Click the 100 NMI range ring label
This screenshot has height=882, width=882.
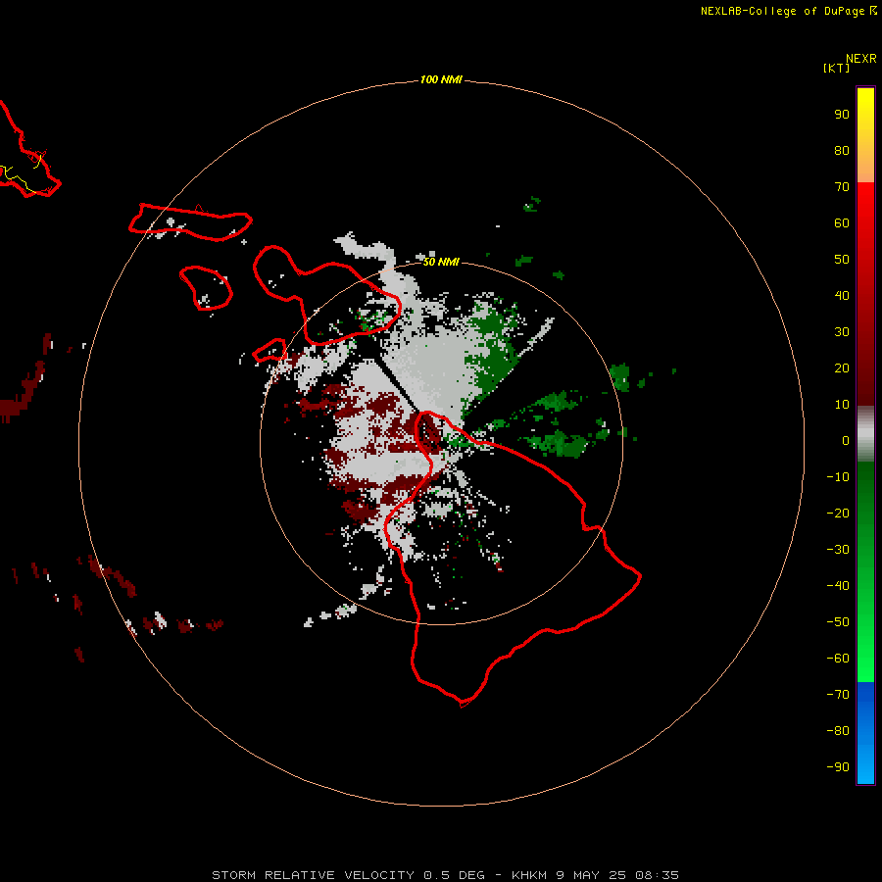pyautogui.click(x=441, y=80)
